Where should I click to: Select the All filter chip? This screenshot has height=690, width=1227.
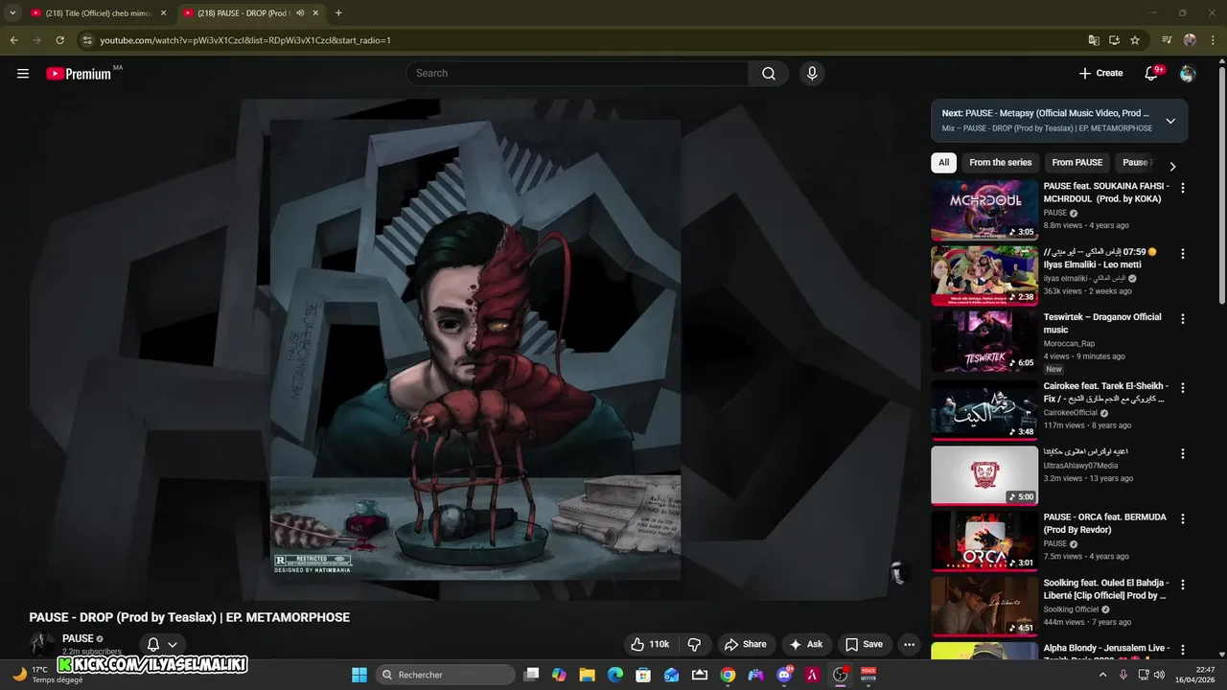pyautogui.click(x=943, y=163)
